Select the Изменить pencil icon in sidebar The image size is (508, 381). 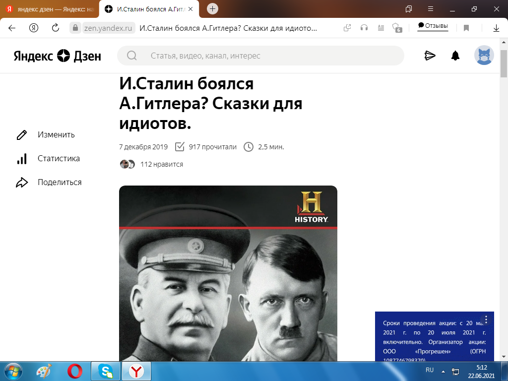(x=21, y=134)
